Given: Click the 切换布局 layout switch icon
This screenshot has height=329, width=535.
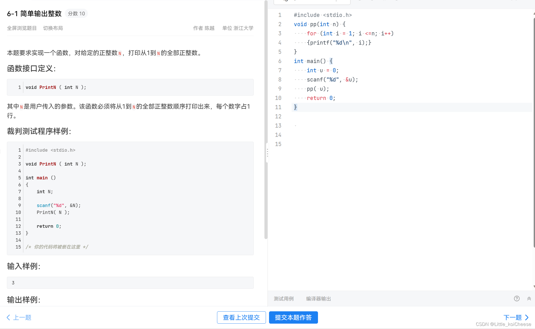Looking at the screenshot, I should (x=53, y=28).
